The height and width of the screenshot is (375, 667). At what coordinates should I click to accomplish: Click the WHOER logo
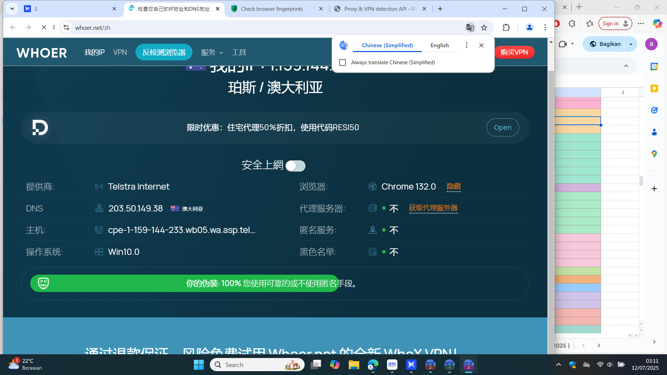point(42,53)
